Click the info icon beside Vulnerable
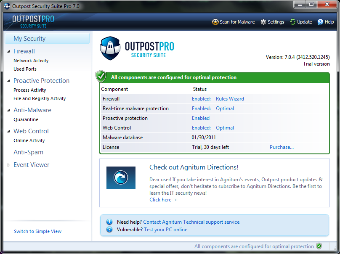The image size is (340, 254). click(109, 229)
